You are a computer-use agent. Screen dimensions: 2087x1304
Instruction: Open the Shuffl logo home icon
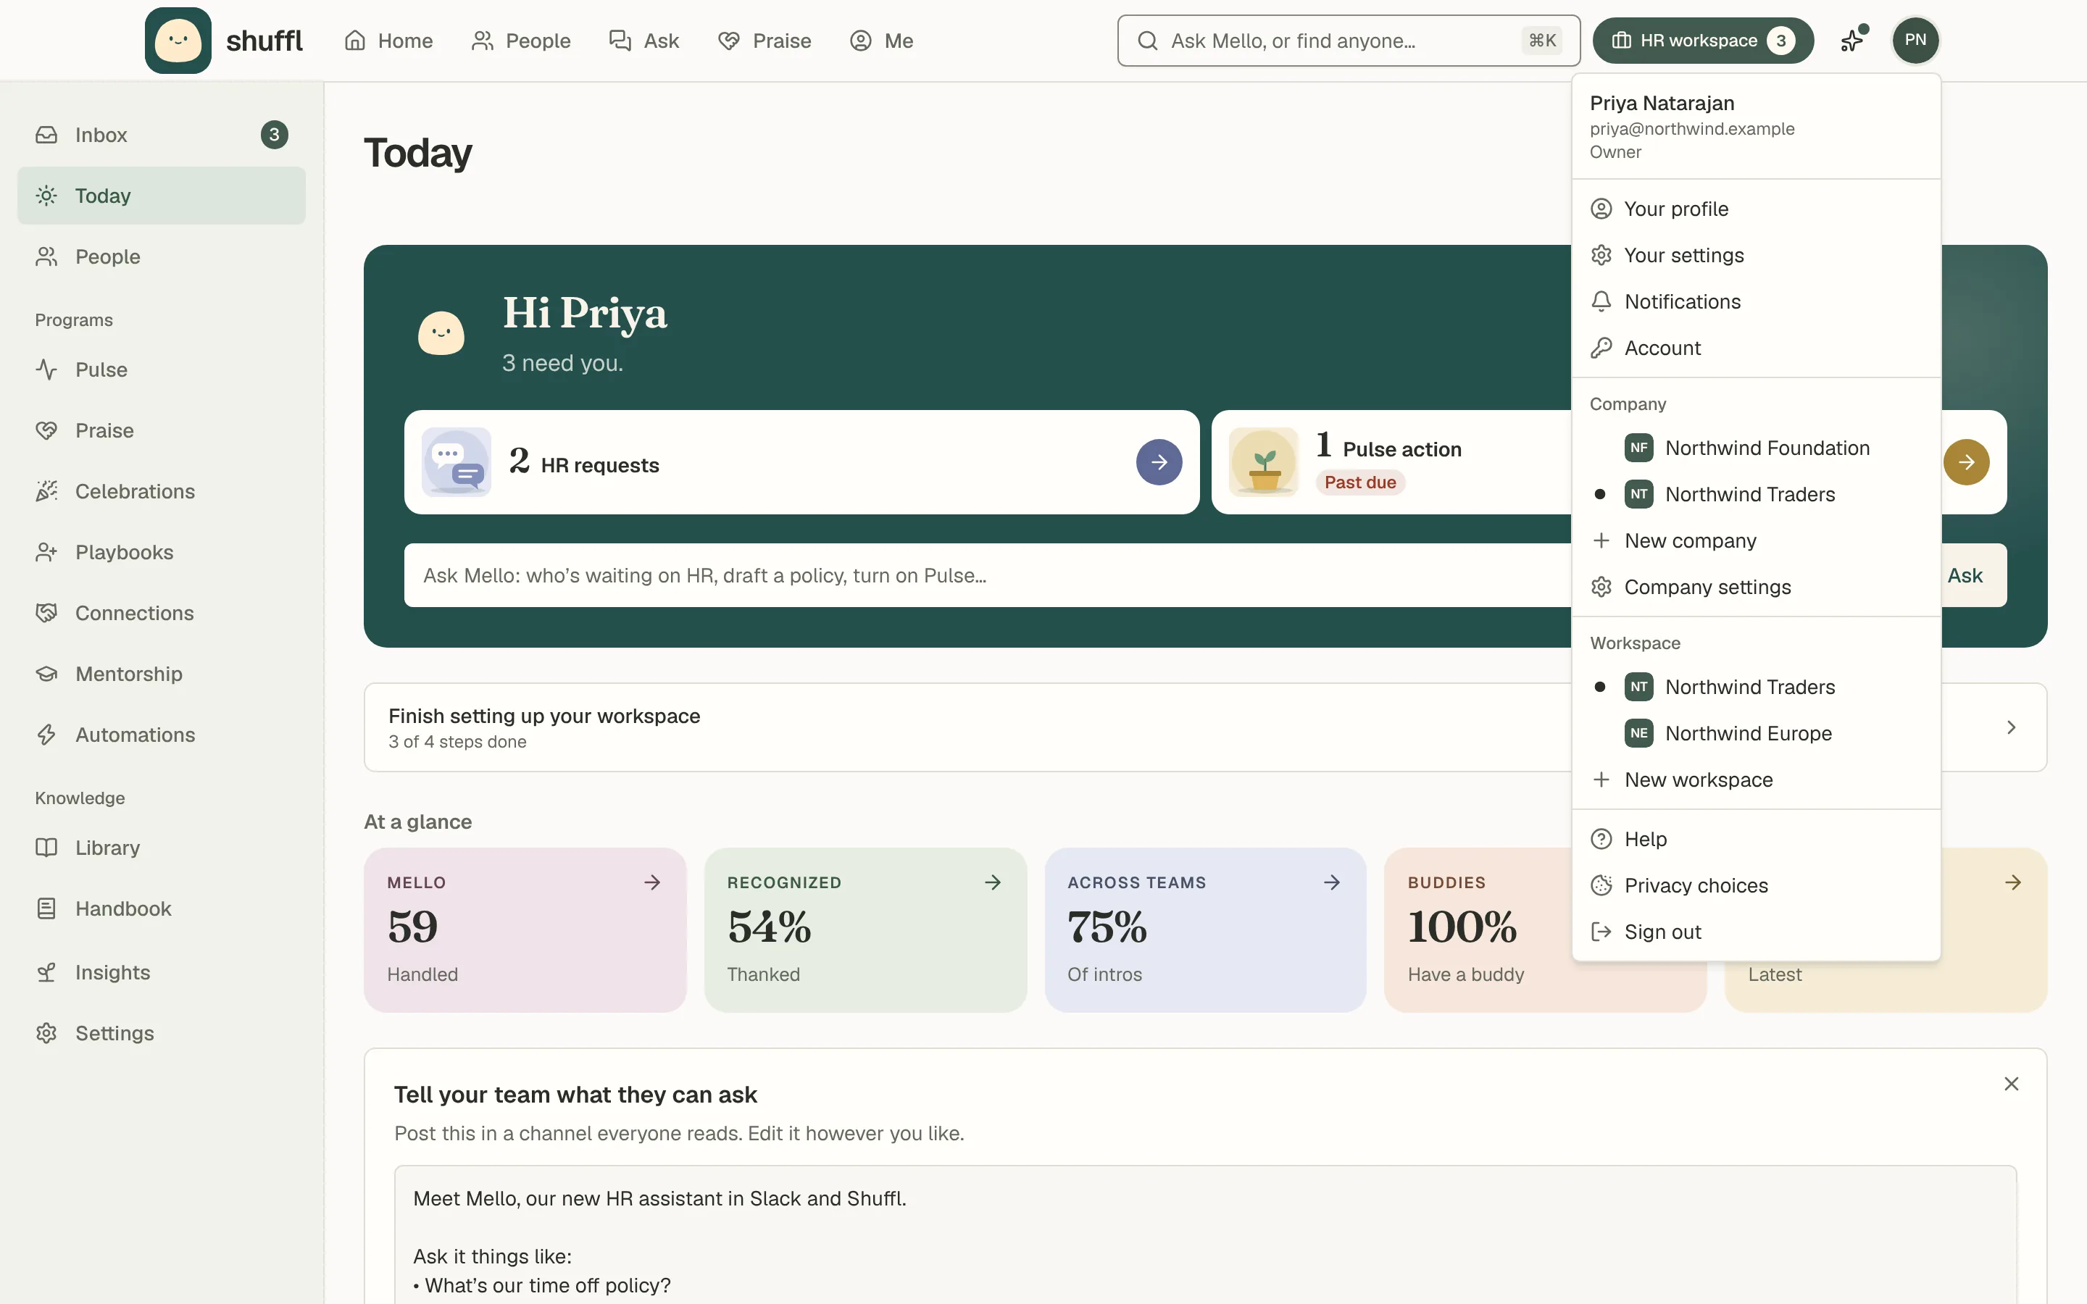point(178,41)
